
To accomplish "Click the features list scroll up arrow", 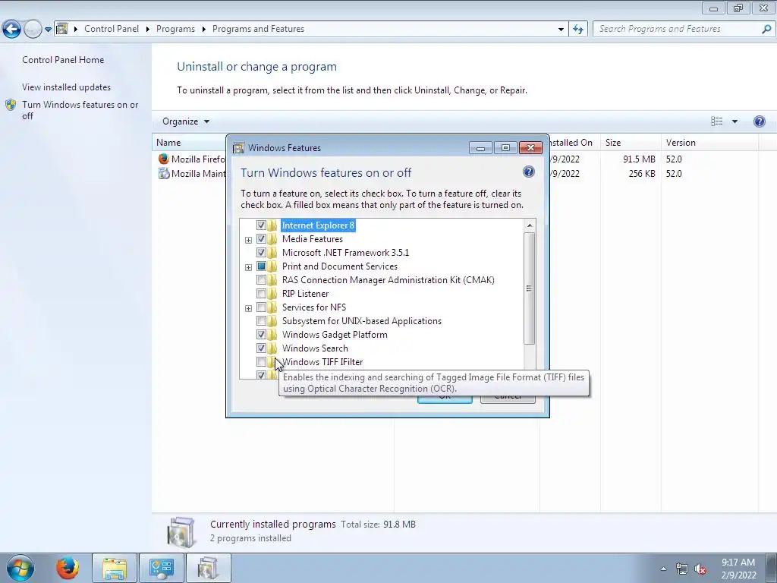I will 529,225.
